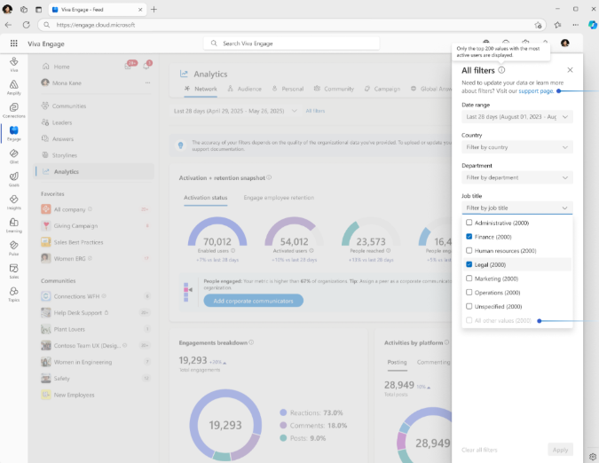This screenshot has height=463, width=599.
Task: Open the Engage employee retention tab
Action: 279,198
